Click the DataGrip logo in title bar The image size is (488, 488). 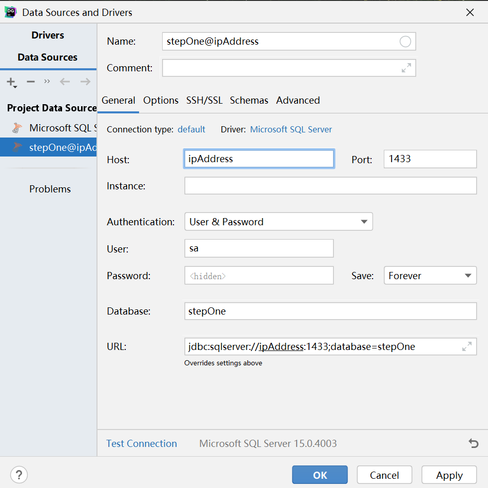(x=11, y=12)
